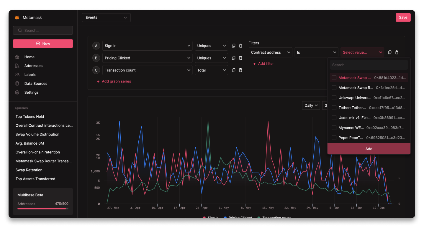Image resolution: width=424 pixels, height=228 pixels.
Task: Check the Usdc_mk_v1: Fiat... checkbox
Action: click(334, 118)
